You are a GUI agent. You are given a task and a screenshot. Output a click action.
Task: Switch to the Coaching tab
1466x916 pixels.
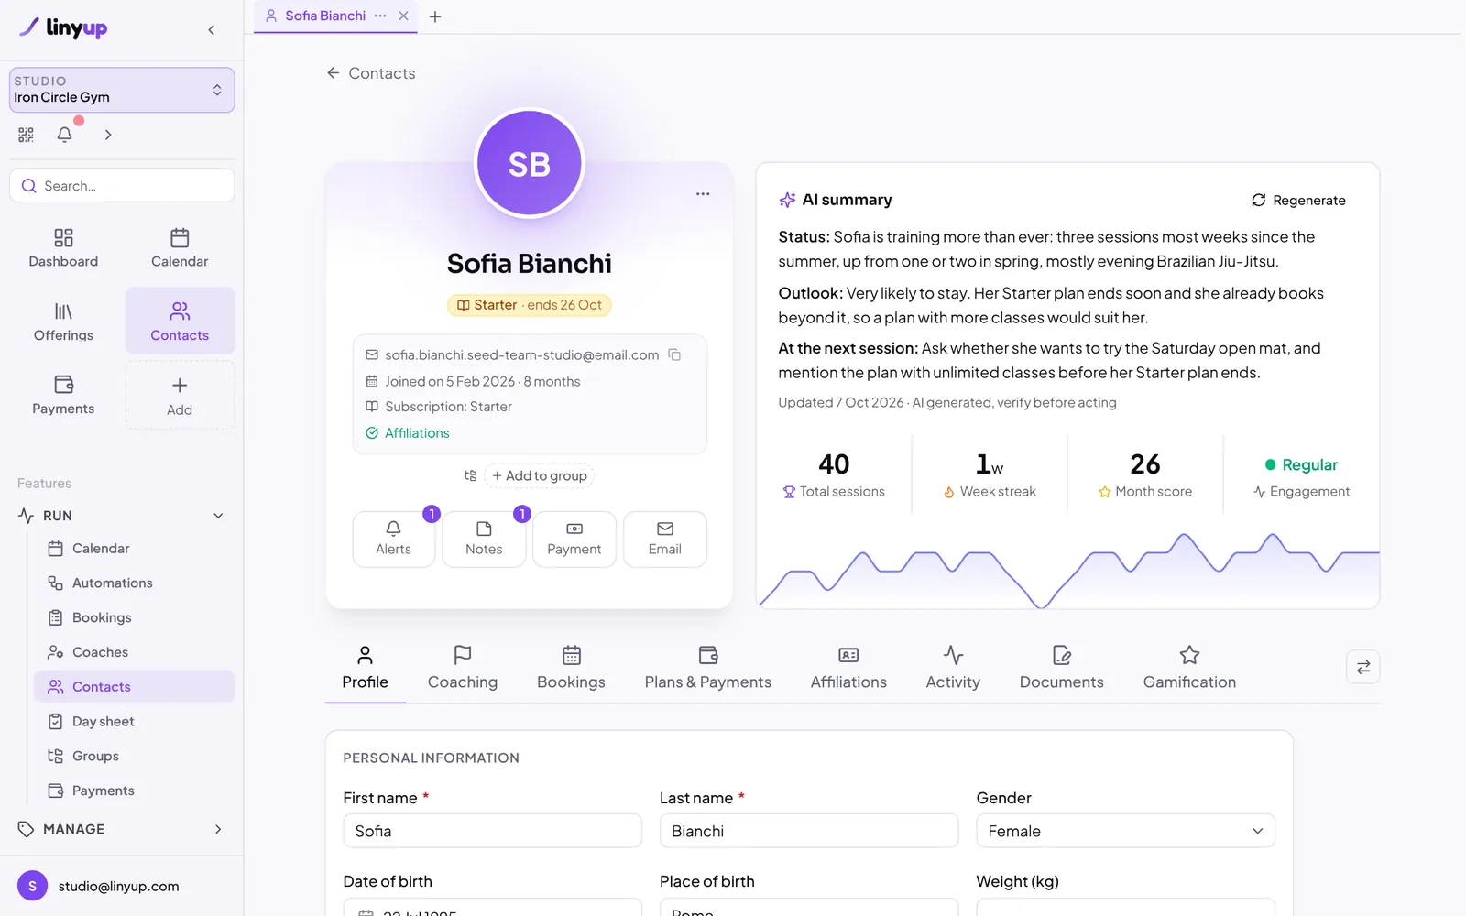click(463, 668)
